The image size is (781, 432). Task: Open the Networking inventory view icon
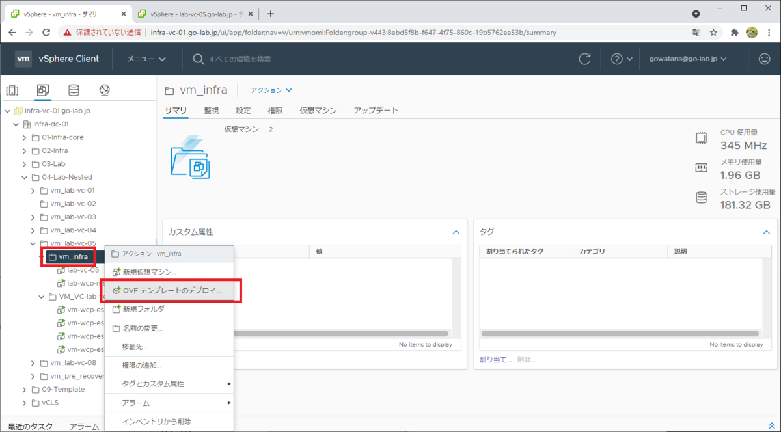(104, 90)
